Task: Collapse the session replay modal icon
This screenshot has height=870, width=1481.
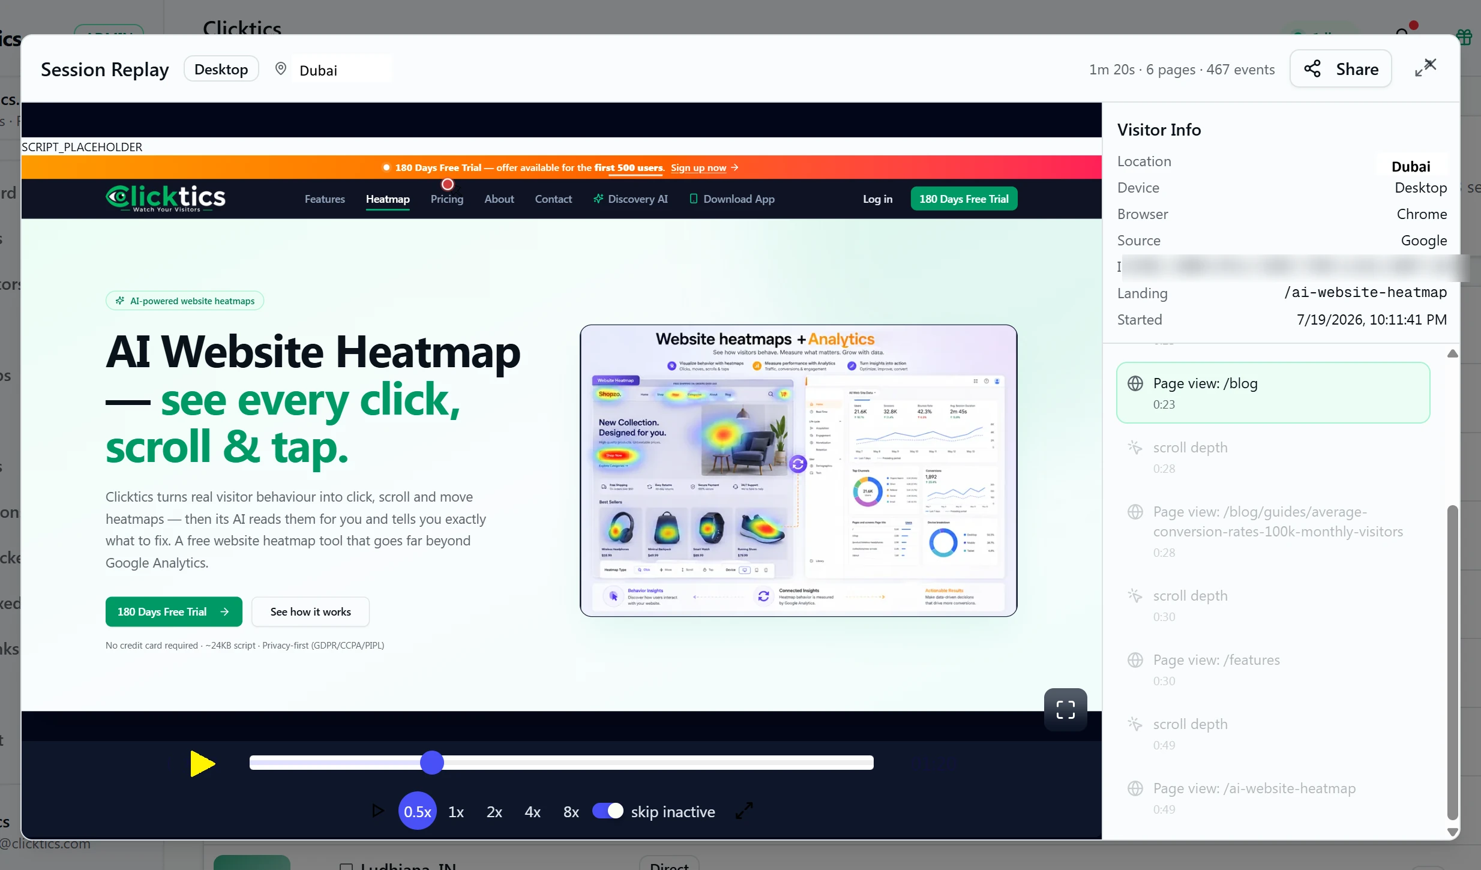Action: 1425,68
